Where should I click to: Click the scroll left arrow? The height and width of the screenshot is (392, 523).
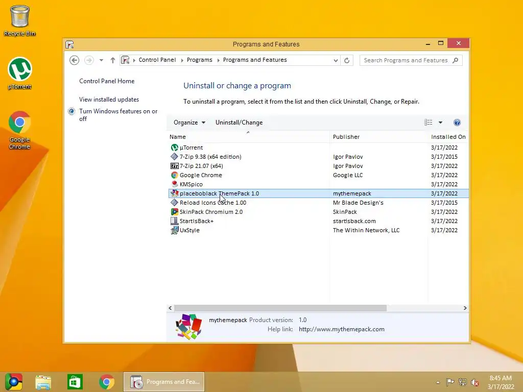(170, 308)
